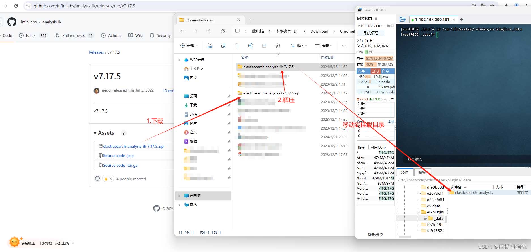Click Download in the Explorer breadcrumb path
Viewport: 531px width, 252px height.
319,31
